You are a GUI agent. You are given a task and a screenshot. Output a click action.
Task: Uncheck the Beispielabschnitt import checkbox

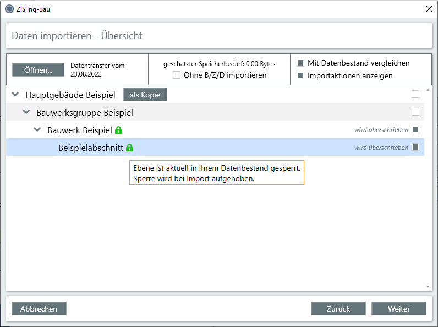click(x=415, y=147)
